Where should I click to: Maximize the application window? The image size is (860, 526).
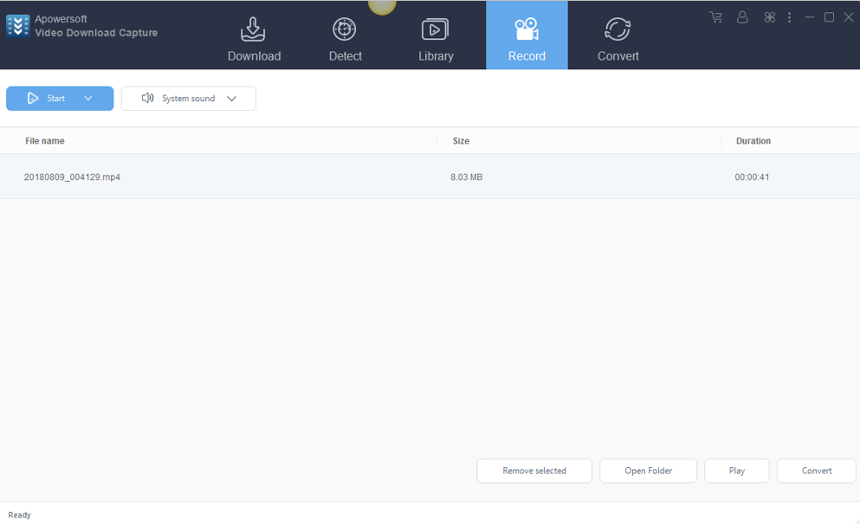click(x=830, y=17)
